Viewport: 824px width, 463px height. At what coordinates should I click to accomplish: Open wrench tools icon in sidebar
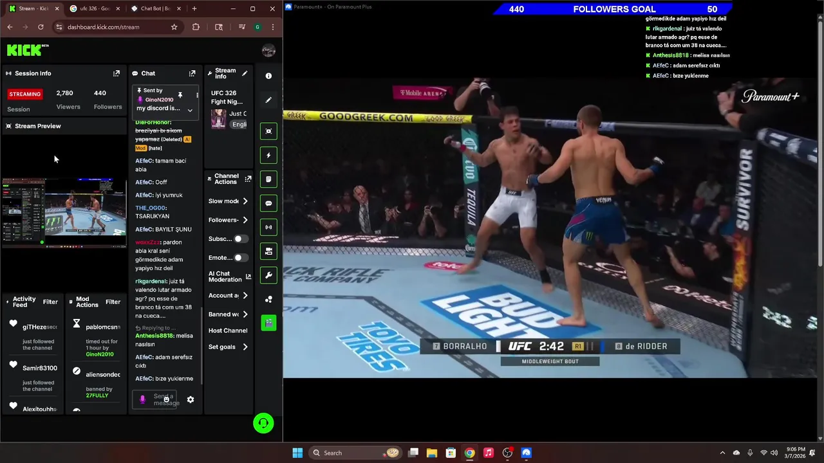tap(268, 275)
